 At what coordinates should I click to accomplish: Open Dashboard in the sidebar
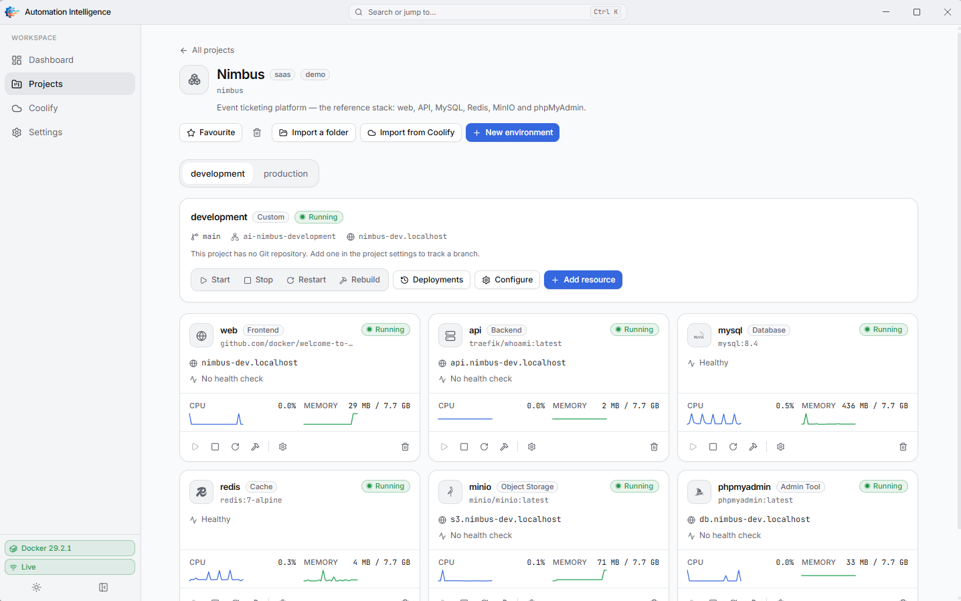pyautogui.click(x=70, y=60)
